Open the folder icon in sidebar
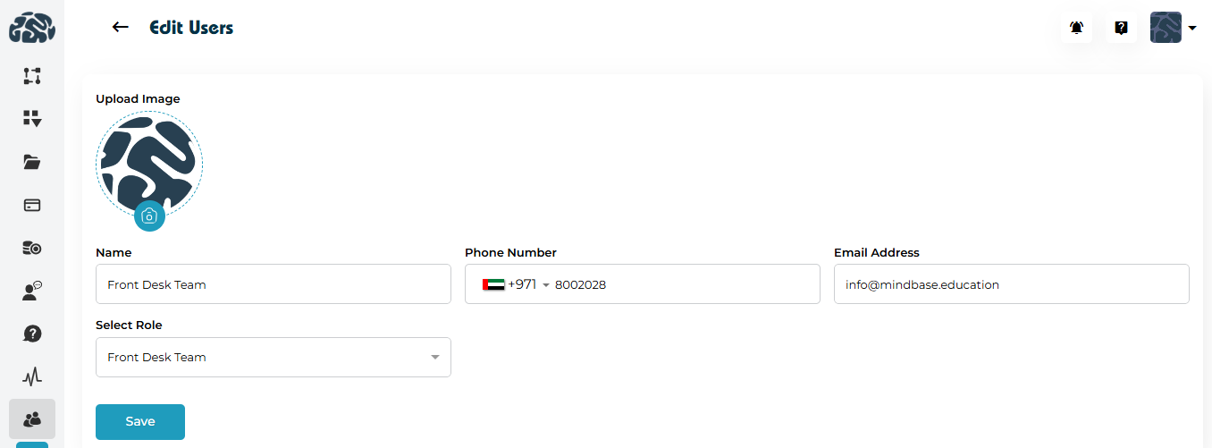Screen dimensions: 1212x448 coord(32,162)
